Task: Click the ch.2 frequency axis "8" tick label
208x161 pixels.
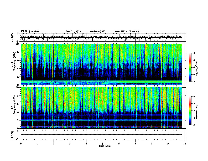Action: tap(18, 96)
